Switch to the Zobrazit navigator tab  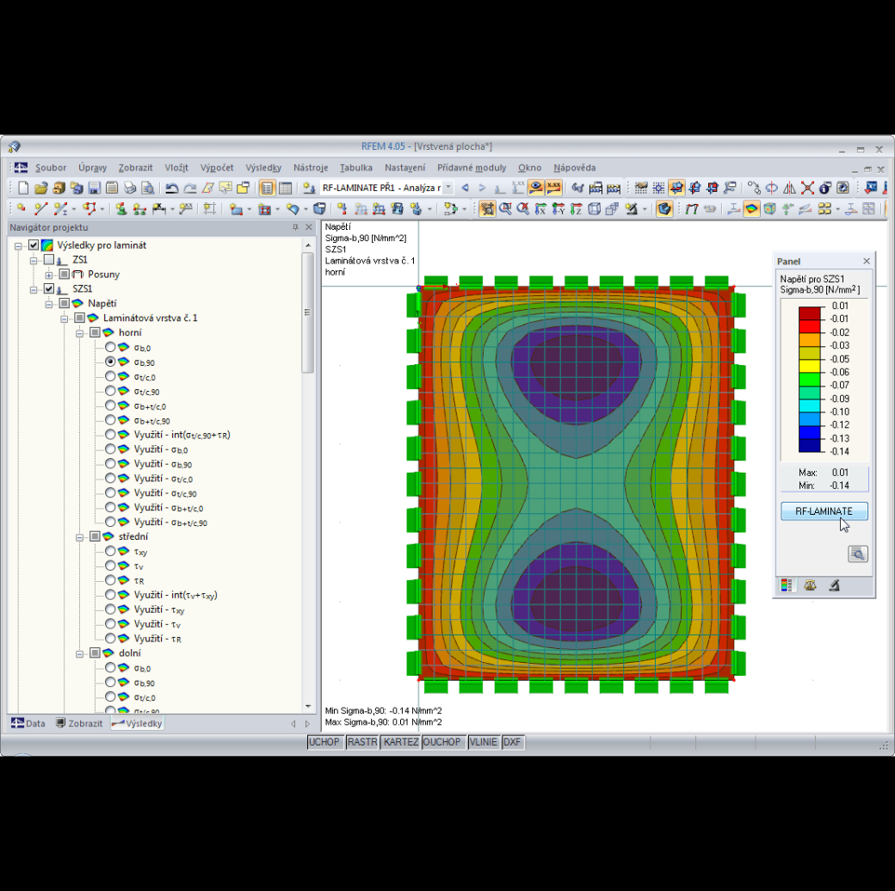pyautogui.click(x=79, y=723)
